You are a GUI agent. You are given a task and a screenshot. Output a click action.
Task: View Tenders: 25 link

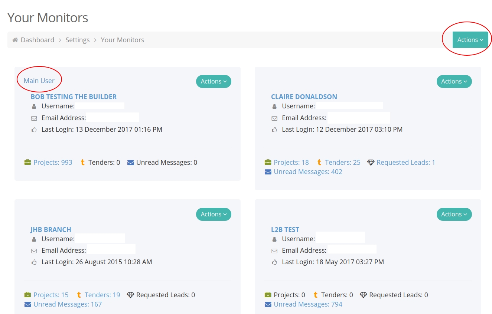coord(343,162)
